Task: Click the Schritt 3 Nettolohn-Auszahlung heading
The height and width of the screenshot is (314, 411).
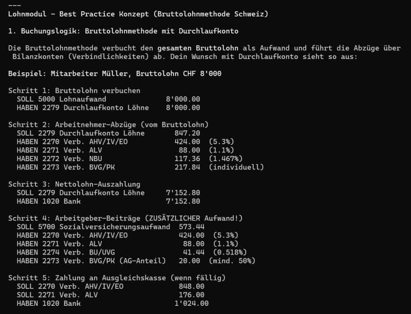Action: [74, 184]
